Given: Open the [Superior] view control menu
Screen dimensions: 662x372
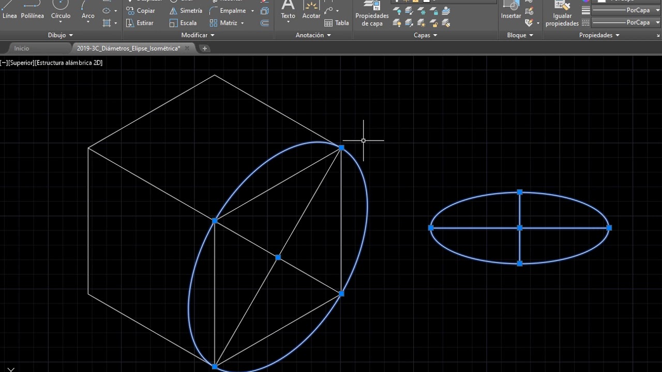Looking at the screenshot, I should [21, 63].
